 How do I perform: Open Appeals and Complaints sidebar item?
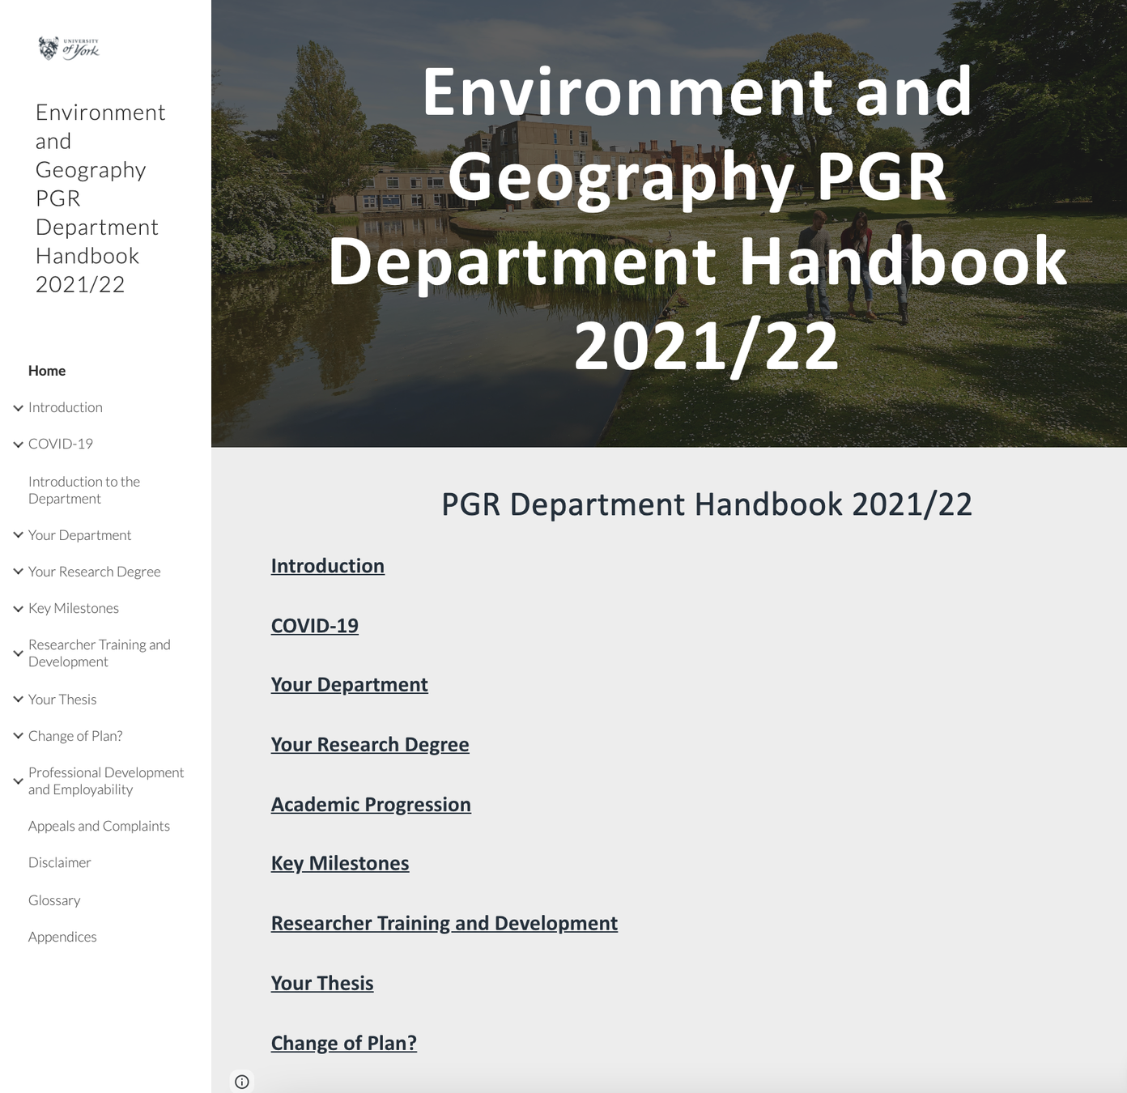pos(99,826)
